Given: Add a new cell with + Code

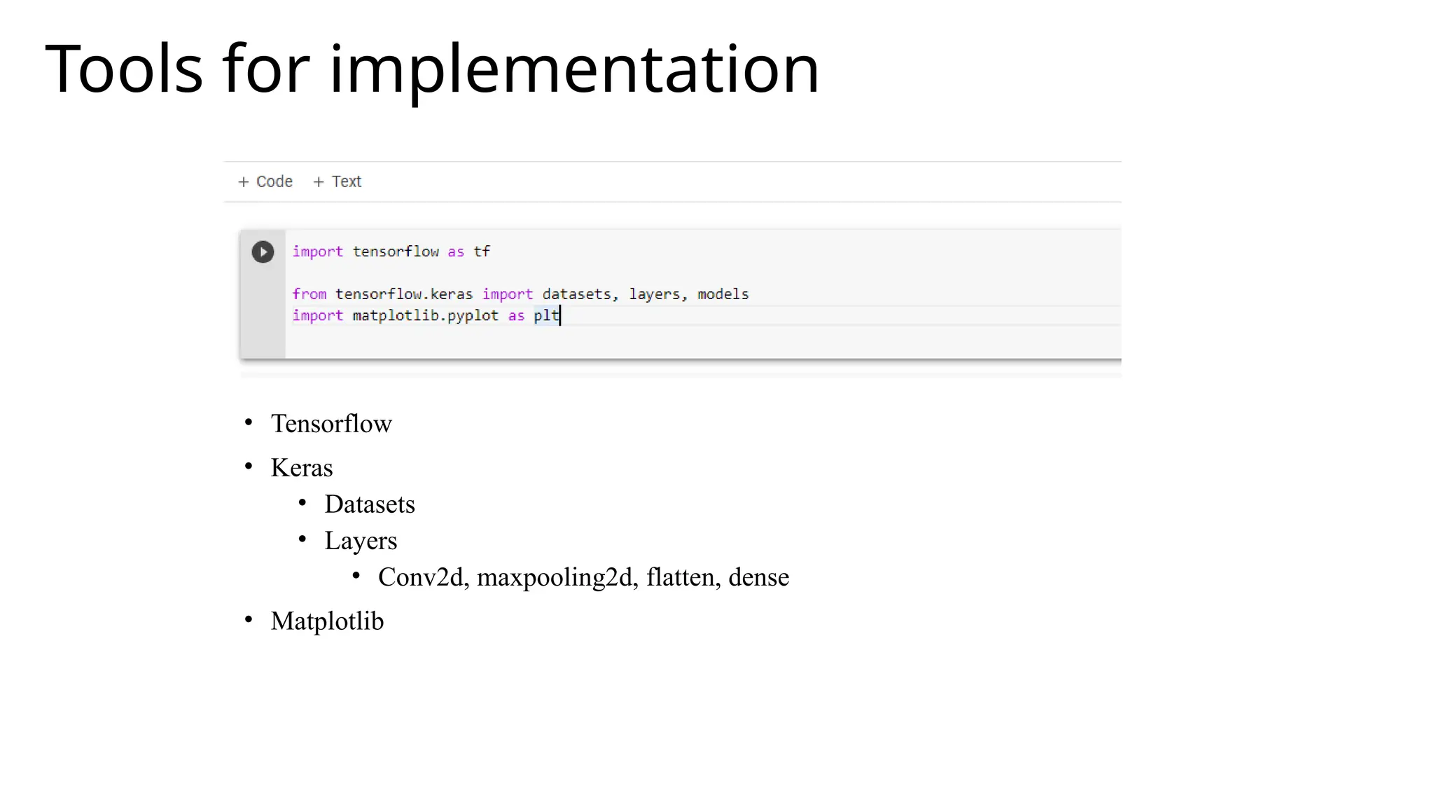Looking at the screenshot, I should pos(265,181).
